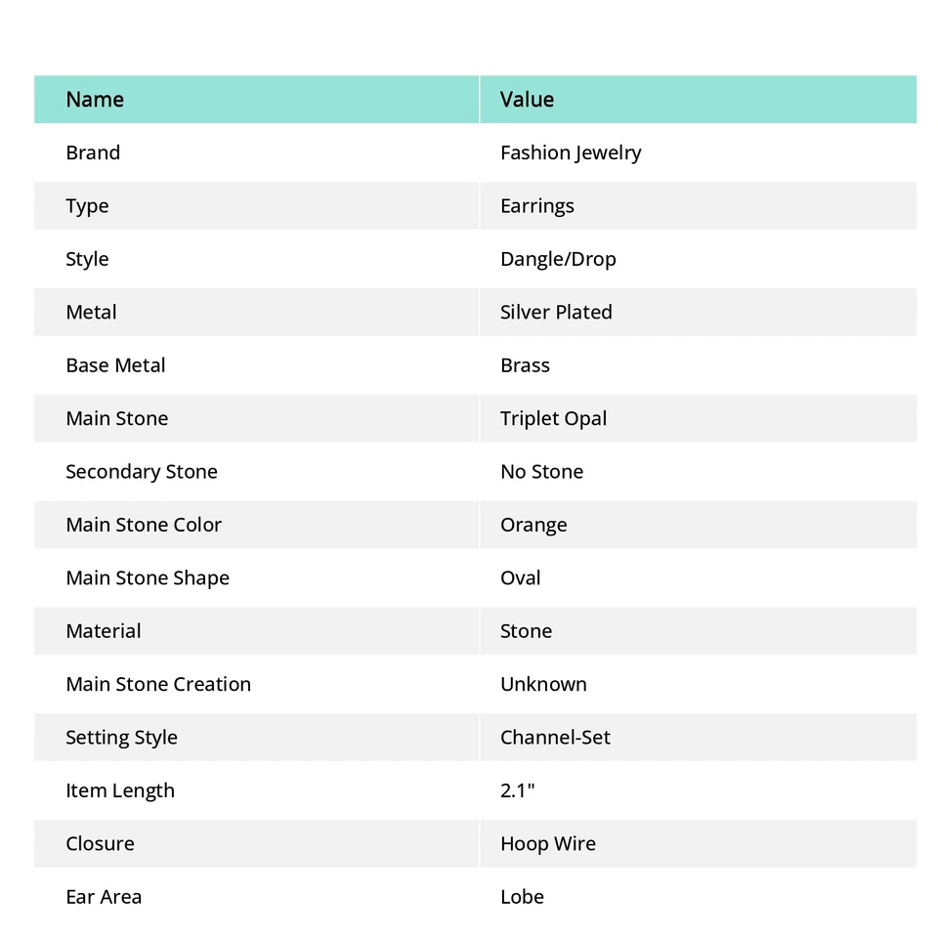This screenshot has height=938, width=938.
Task: Click the Lobe value cell
Action: [522, 897]
